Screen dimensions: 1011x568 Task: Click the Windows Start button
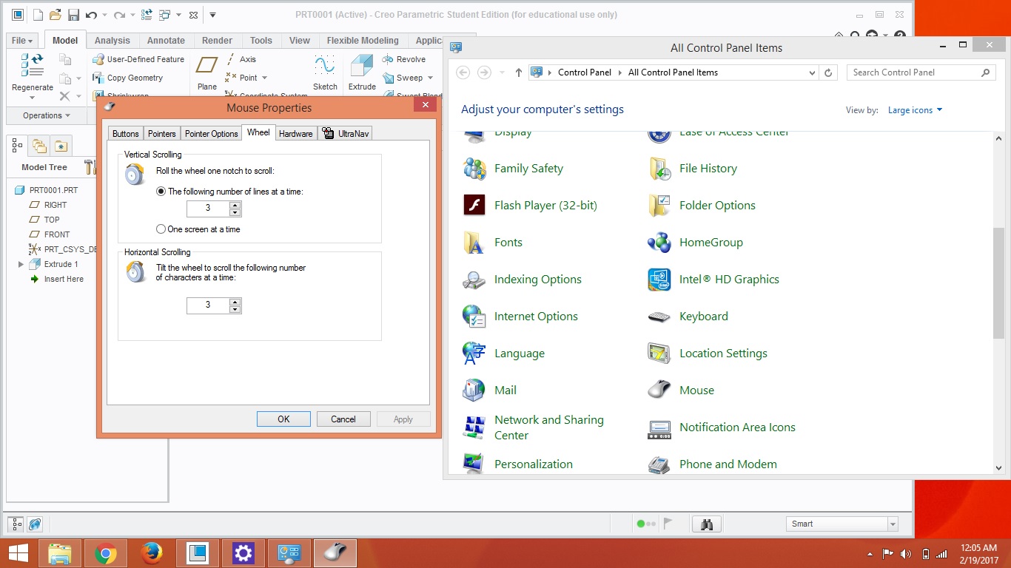(19, 552)
